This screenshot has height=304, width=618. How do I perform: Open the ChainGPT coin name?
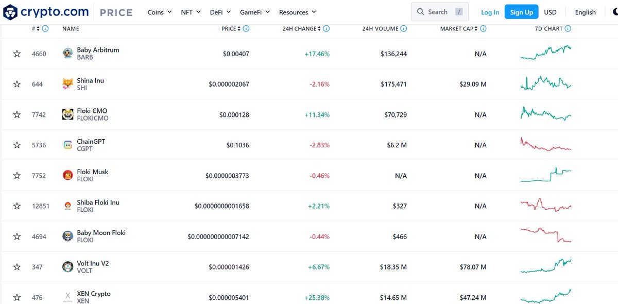91,141
